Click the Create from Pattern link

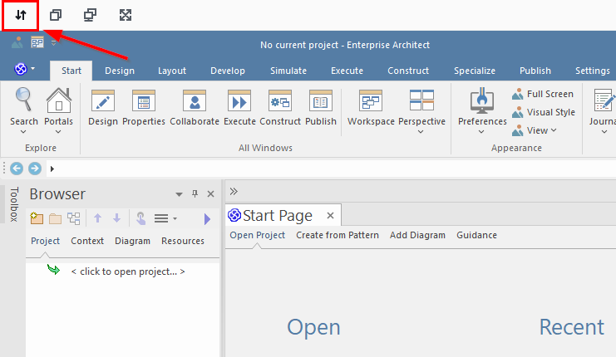tap(338, 235)
